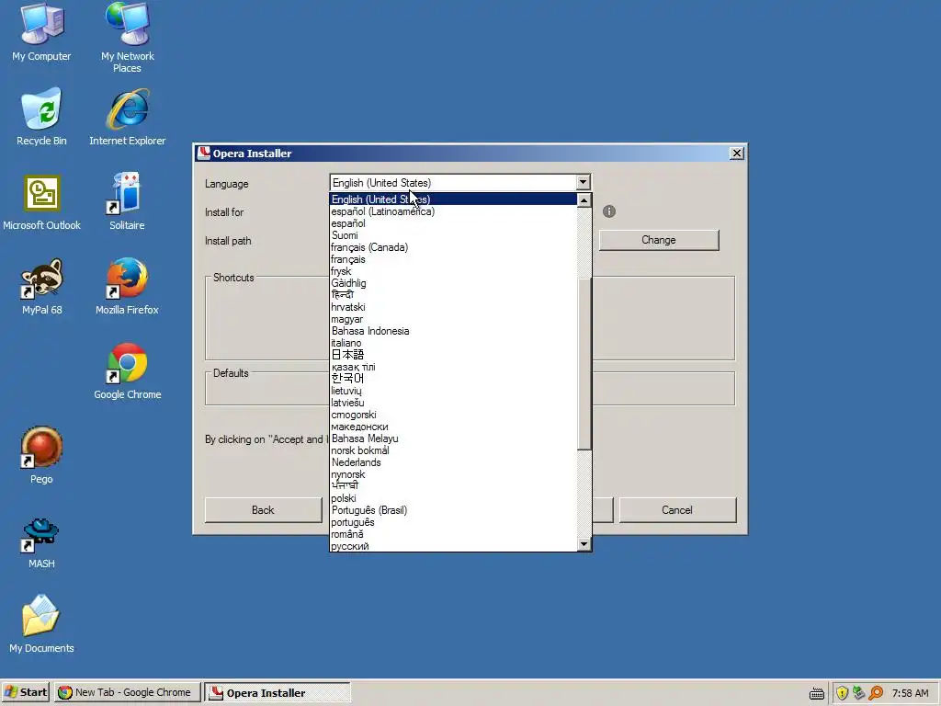Click the Opera logo in installer title bar
The image size is (941, 706).
point(204,154)
